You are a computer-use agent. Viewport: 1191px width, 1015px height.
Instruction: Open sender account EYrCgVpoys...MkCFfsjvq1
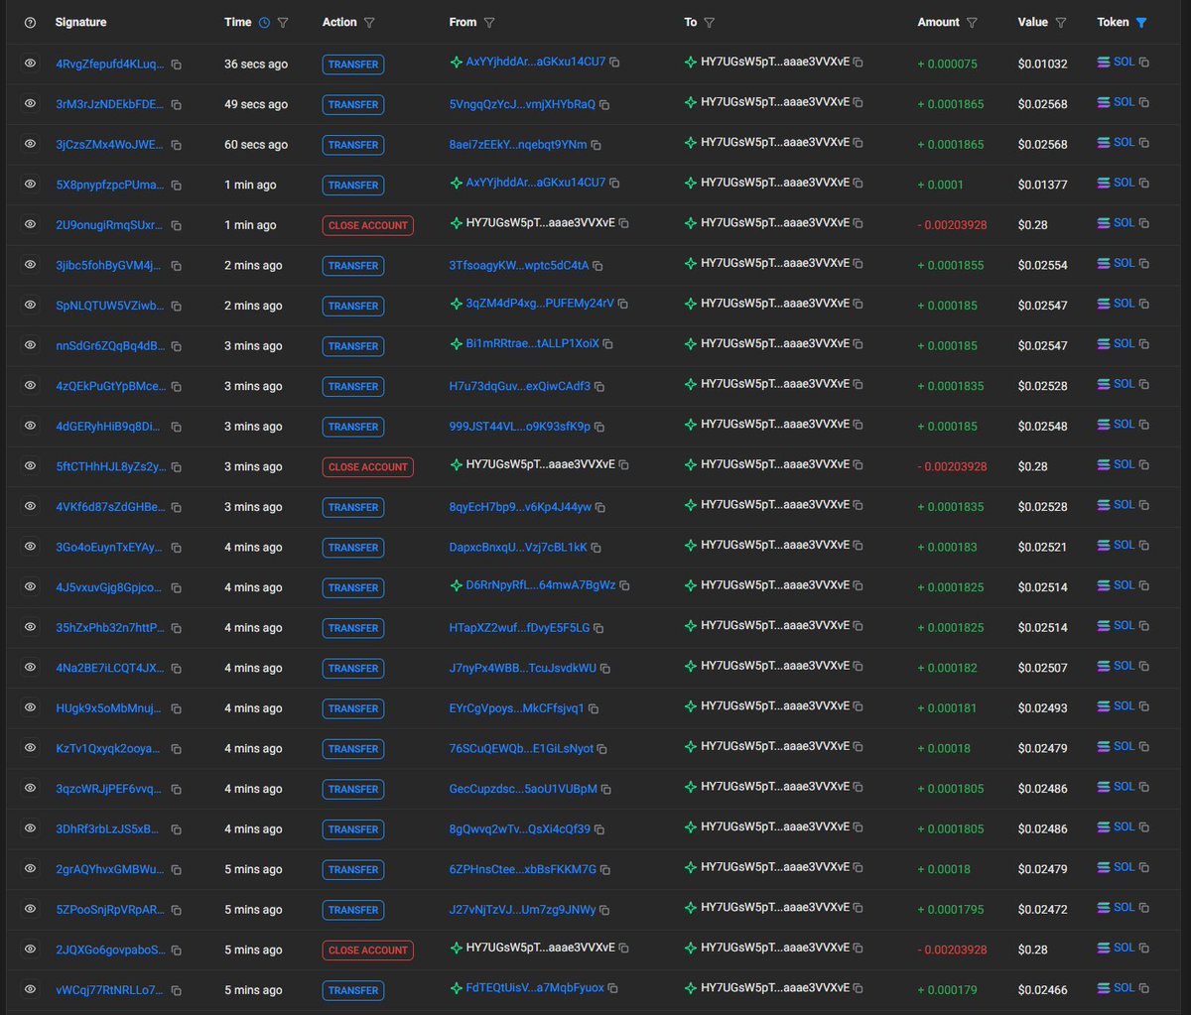(x=517, y=708)
